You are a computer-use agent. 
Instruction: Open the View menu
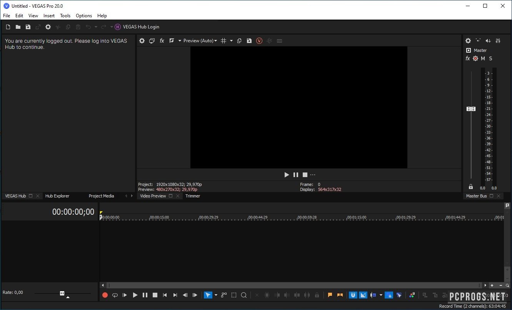(33, 16)
